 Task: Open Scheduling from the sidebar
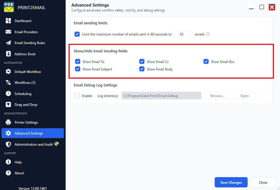click(x=33, y=94)
